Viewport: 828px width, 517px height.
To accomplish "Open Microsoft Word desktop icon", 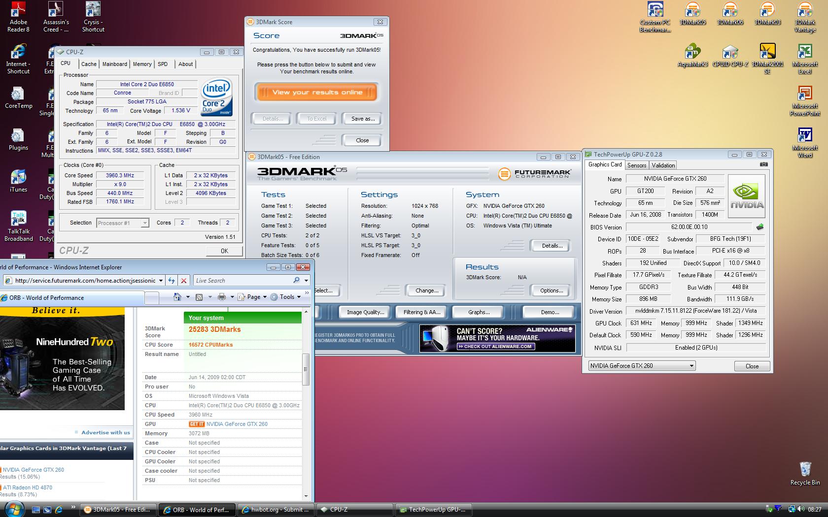I will [x=805, y=142].
